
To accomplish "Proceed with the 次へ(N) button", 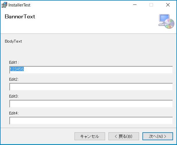I will [x=158, y=136].
